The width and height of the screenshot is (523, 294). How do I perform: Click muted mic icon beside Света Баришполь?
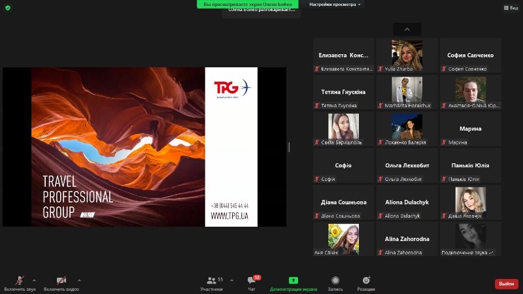point(317,142)
